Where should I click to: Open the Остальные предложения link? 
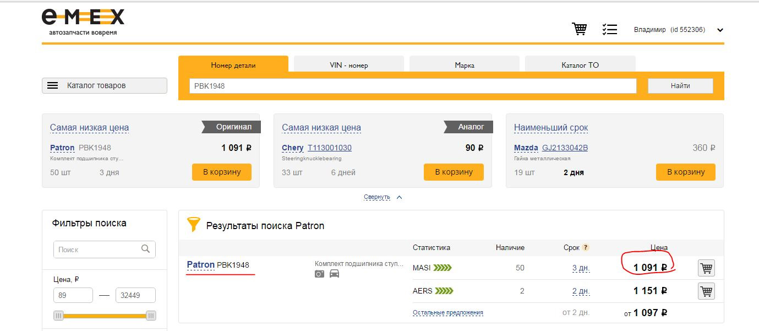tap(447, 312)
